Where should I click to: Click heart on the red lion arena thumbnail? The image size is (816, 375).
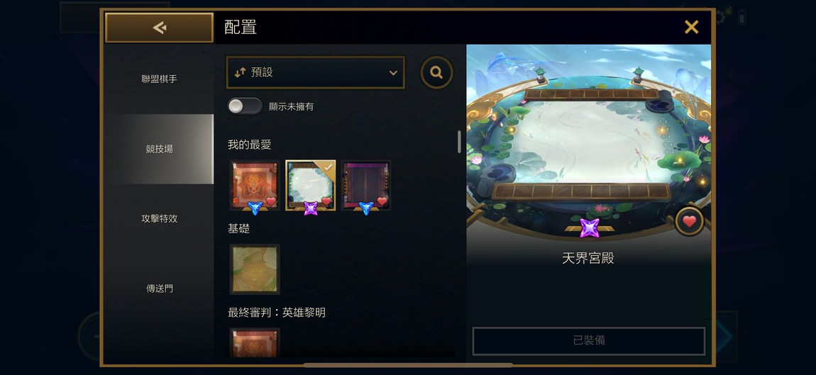pos(271,201)
